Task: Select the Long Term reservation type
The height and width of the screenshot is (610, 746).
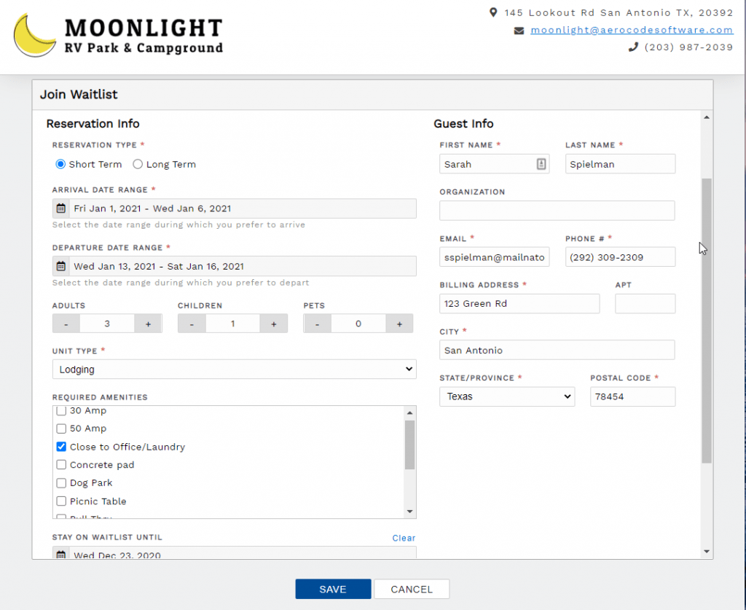Action: (x=138, y=164)
